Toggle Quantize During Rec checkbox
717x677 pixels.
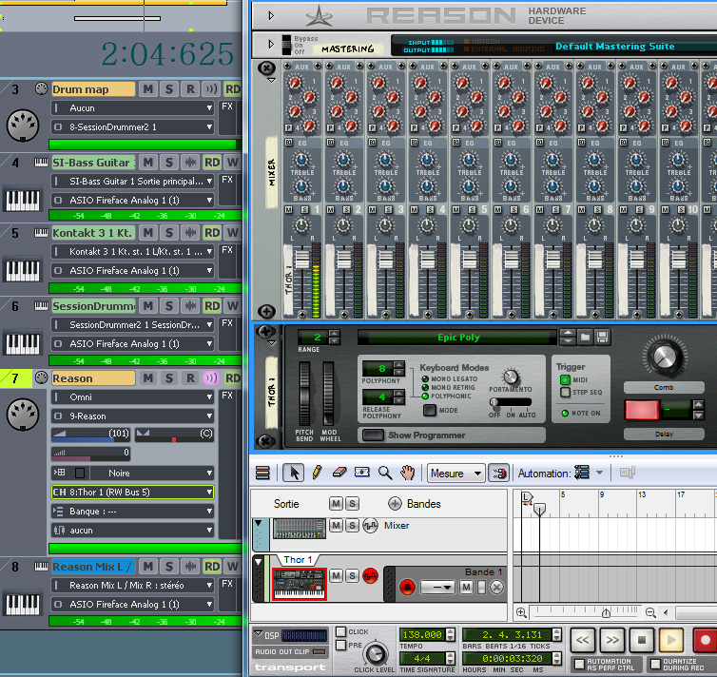click(x=655, y=664)
